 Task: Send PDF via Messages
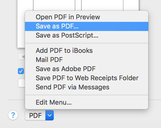(x=72, y=87)
